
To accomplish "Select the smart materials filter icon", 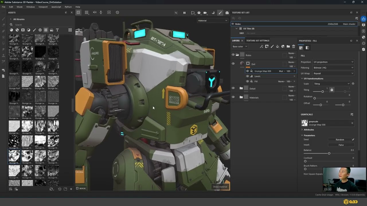I will point(17,30).
